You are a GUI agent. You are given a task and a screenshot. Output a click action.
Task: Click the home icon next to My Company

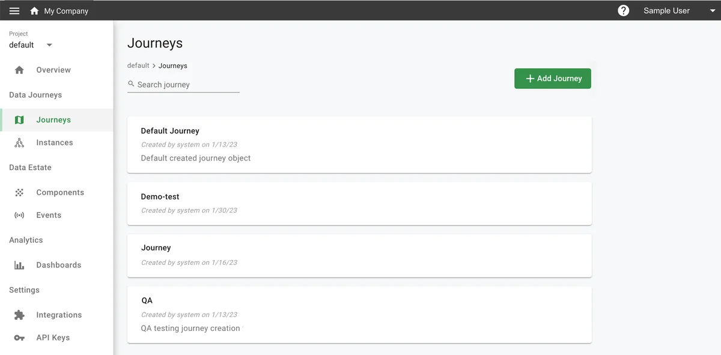point(34,10)
